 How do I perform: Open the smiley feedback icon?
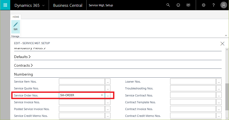coord(178,5)
